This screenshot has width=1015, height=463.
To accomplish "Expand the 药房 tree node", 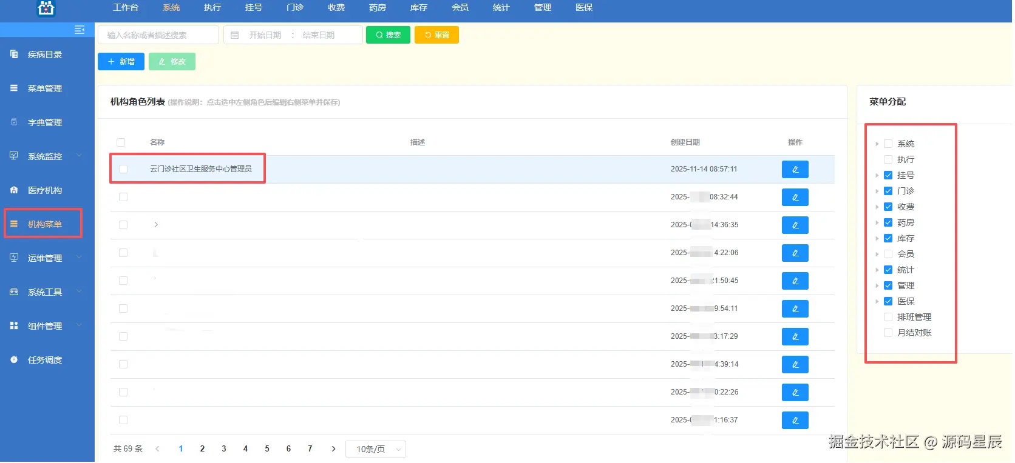I will (x=877, y=223).
